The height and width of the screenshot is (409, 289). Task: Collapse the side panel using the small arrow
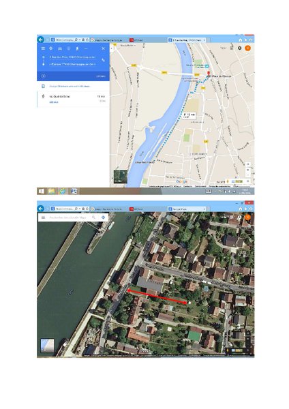pyautogui.click(x=112, y=48)
